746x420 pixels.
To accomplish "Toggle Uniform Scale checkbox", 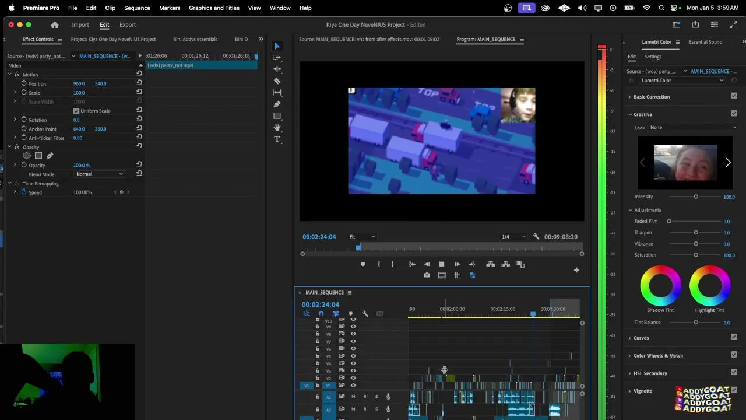I will point(76,111).
